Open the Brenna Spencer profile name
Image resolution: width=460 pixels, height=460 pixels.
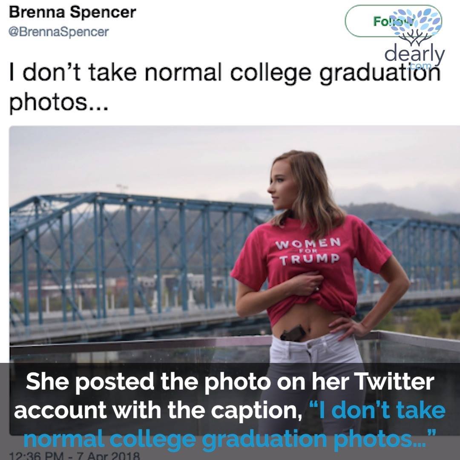pyautogui.click(x=72, y=13)
